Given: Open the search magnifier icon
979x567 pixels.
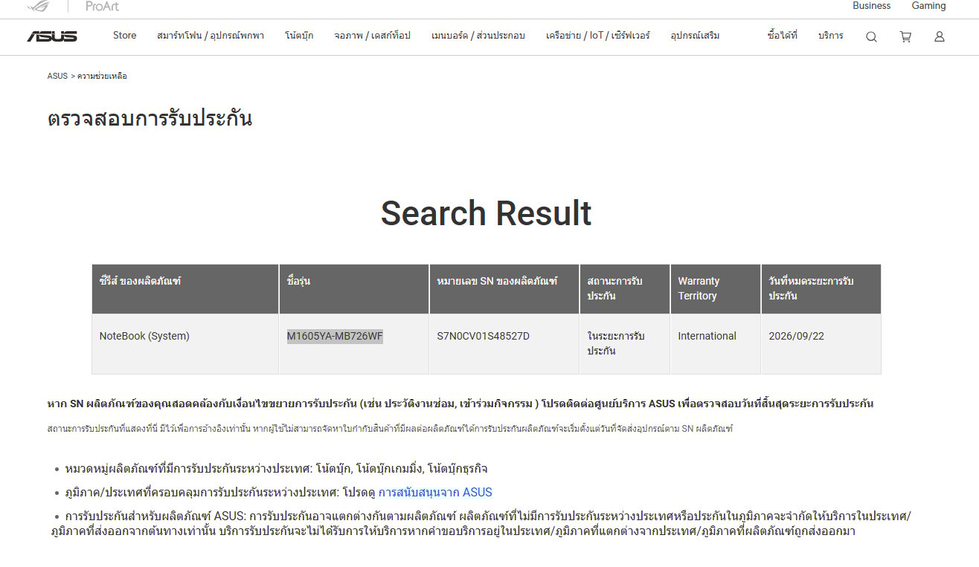Looking at the screenshot, I should 871,36.
